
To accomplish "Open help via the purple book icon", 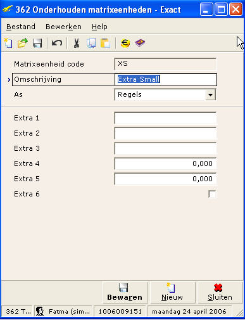I will pos(140,43).
